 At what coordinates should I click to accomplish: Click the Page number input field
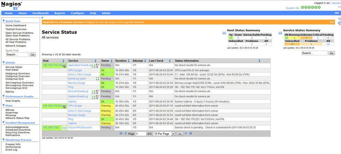(x=141, y=134)
